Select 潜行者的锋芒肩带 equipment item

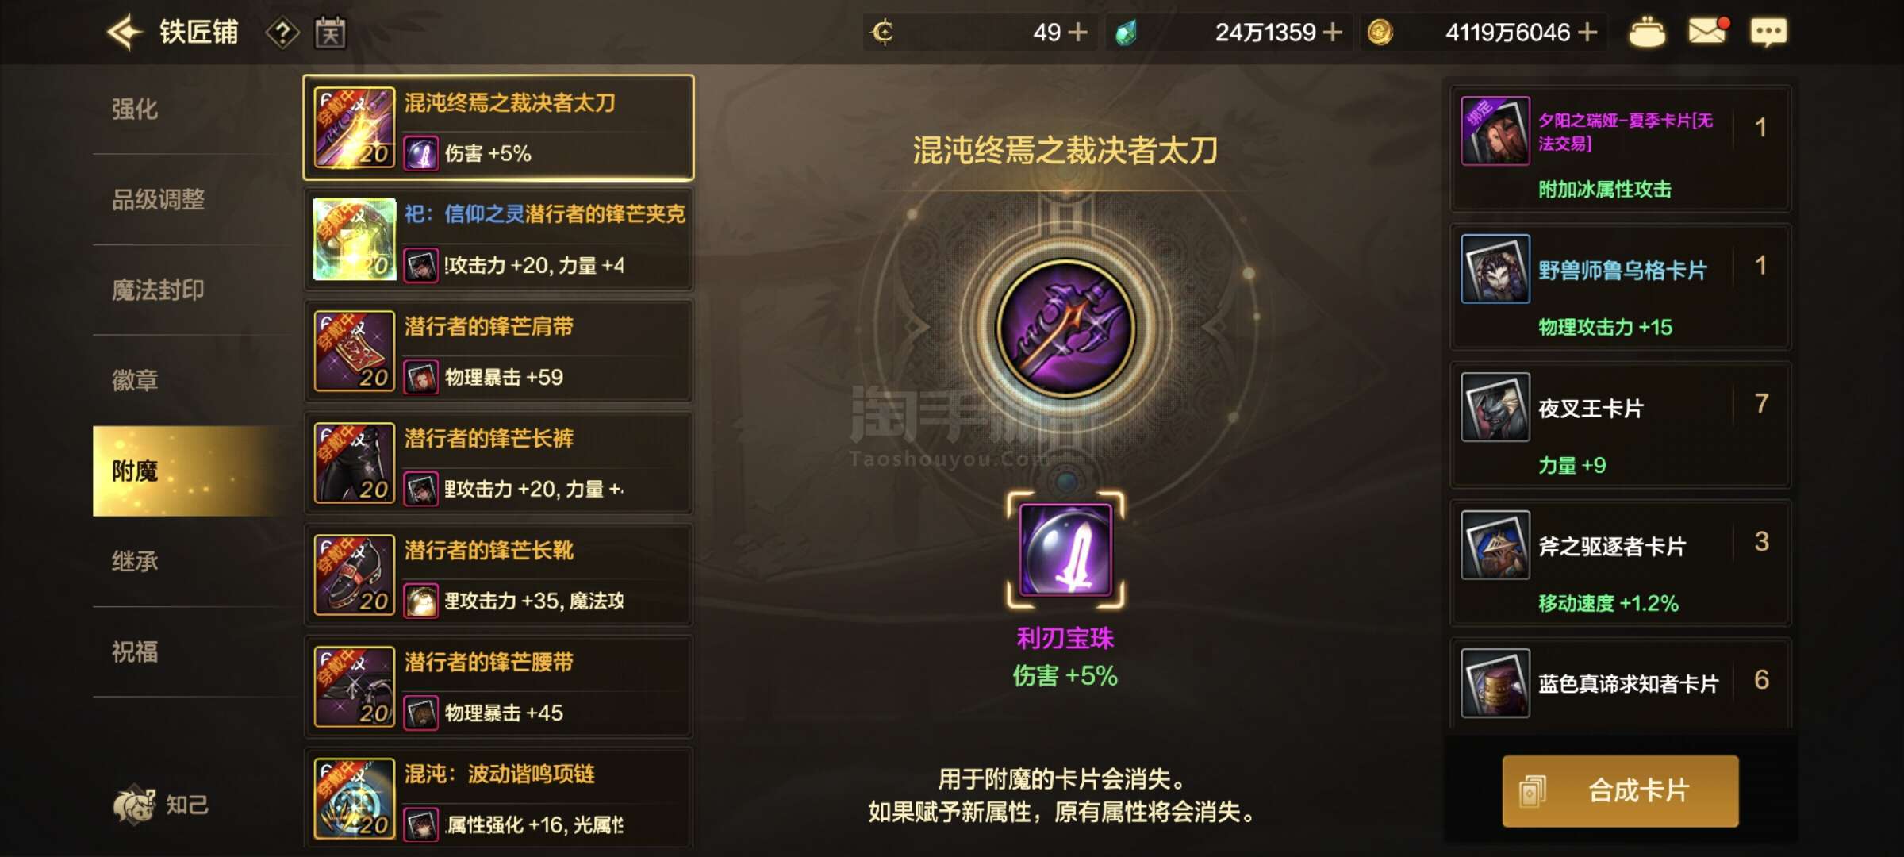[x=498, y=352]
